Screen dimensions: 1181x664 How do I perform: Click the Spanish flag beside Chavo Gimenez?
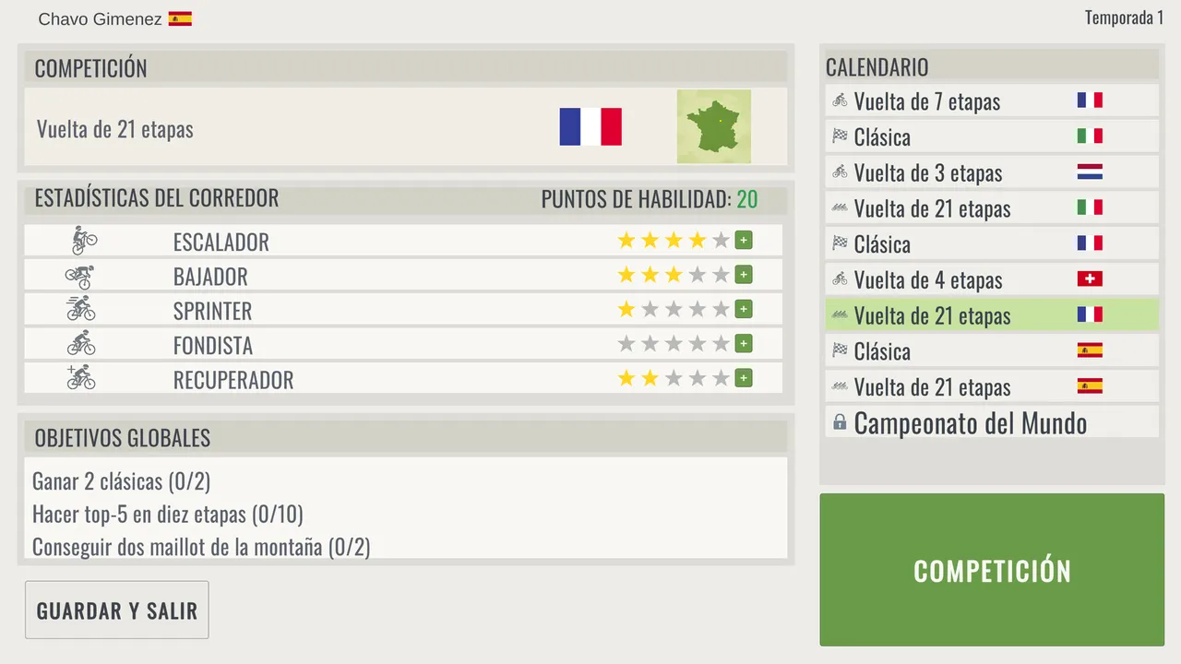tap(180, 18)
